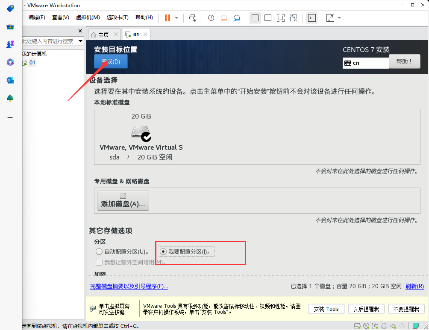
Task: Click the greyed USB device status icon
Action: click(402, 326)
